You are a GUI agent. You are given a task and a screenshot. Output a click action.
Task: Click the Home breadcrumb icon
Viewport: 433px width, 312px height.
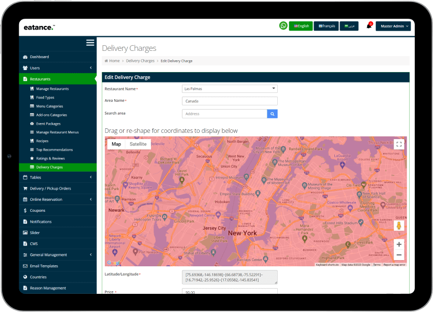106,61
